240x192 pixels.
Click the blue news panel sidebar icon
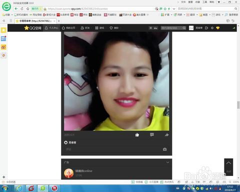pyautogui.click(x=3, y=38)
